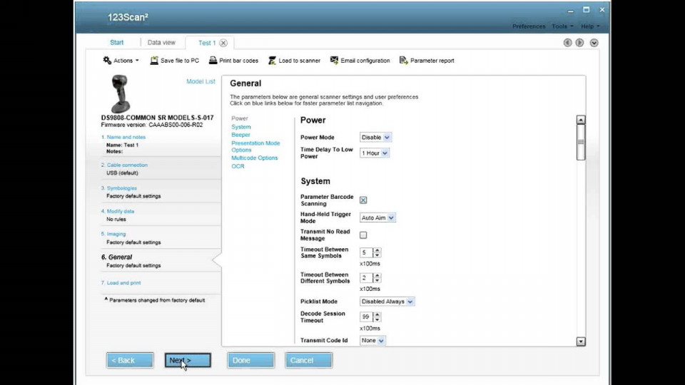Open the Tools menu

pyautogui.click(x=562, y=26)
